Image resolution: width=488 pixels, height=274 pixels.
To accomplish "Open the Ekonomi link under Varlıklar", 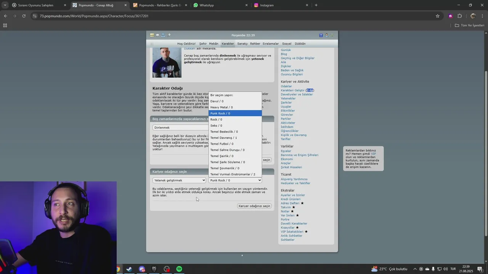I will pos(287,159).
